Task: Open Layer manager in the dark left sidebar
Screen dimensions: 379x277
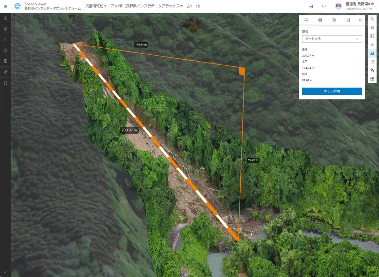Action: pos(5,29)
